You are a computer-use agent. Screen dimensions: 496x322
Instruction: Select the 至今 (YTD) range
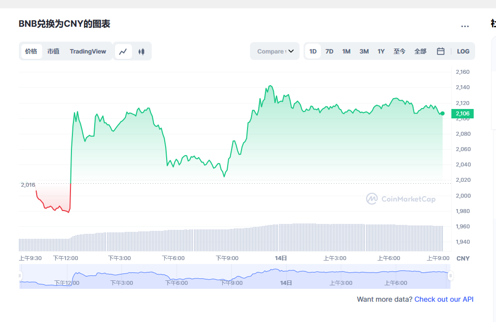(x=399, y=52)
